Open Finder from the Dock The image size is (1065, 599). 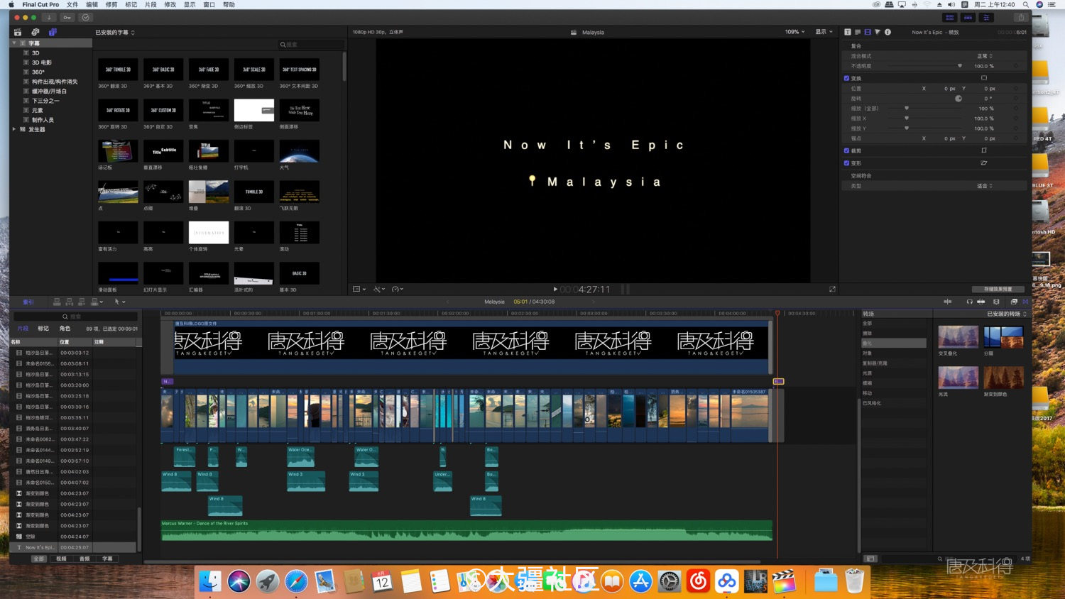[210, 582]
